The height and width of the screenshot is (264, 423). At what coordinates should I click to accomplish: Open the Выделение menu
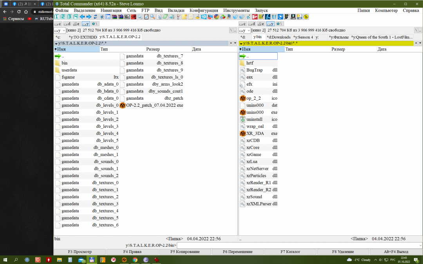pyautogui.click(x=85, y=10)
